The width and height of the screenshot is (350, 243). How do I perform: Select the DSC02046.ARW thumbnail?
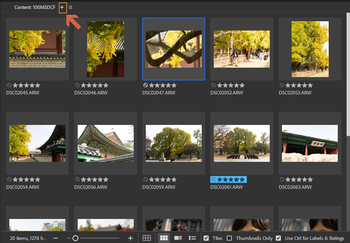[106, 49]
